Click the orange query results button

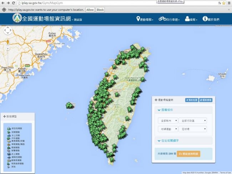[x=188, y=154]
